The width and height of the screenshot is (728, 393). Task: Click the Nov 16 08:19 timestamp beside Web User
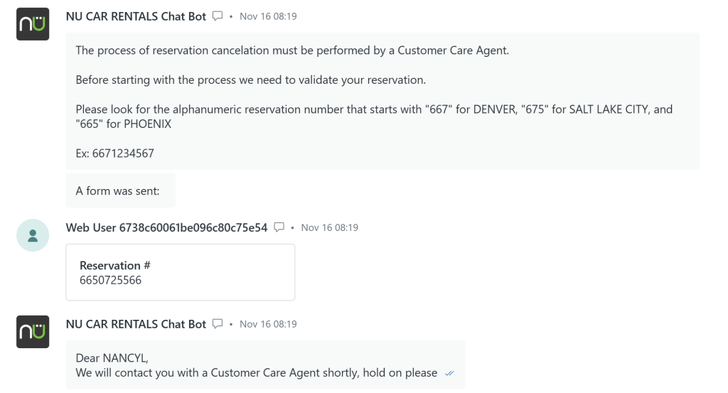[x=329, y=227]
